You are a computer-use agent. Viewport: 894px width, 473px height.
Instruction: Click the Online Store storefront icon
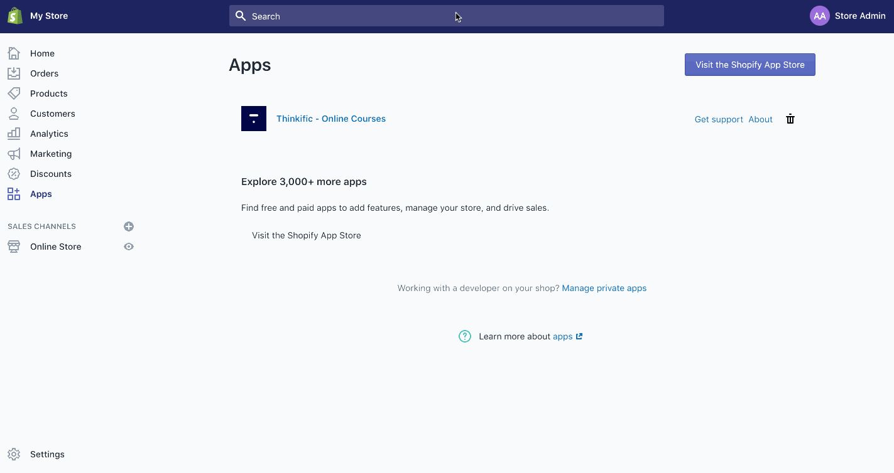(14, 247)
